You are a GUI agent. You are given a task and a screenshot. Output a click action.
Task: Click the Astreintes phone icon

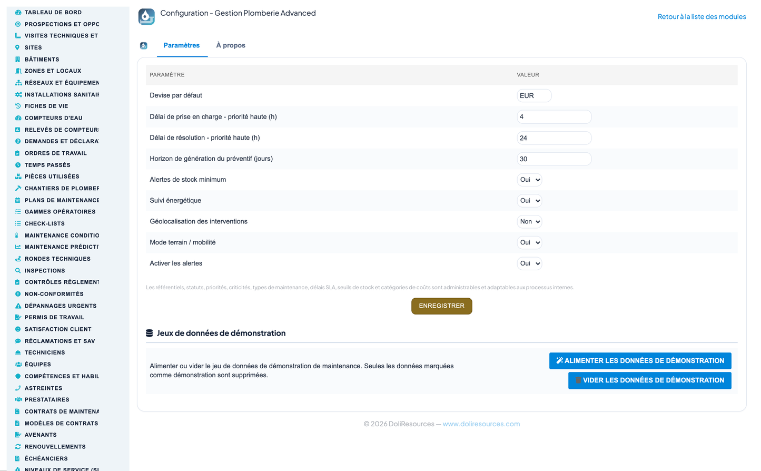18,388
